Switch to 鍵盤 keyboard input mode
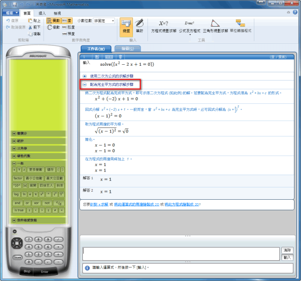The width and height of the screenshot is (301, 281). [126, 27]
